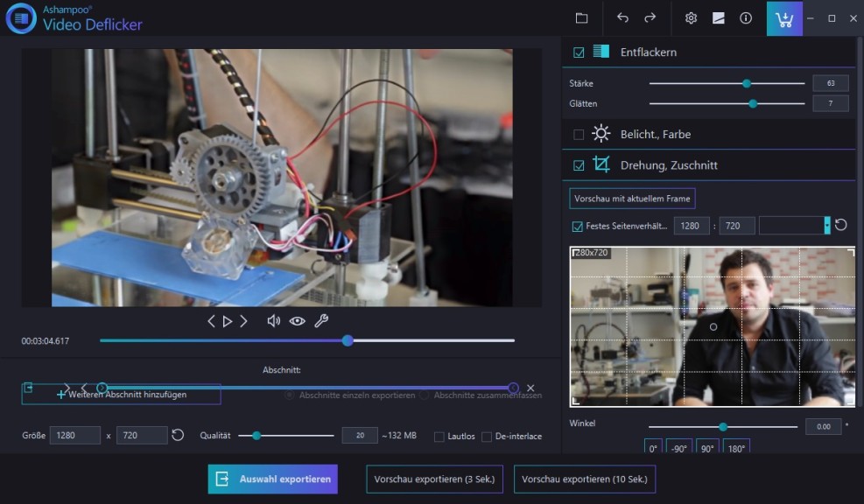The image size is (864, 504).
Task: Rotate by clicking the 90° button
Action: tap(706, 448)
